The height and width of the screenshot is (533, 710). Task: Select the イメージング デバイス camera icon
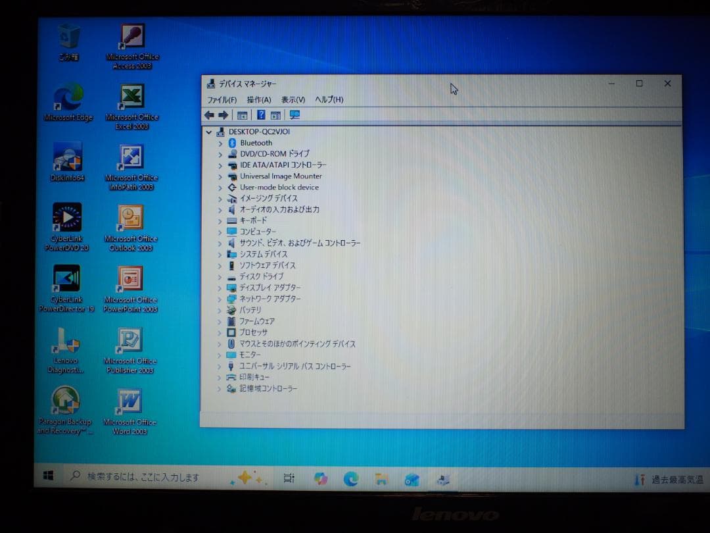pyautogui.click(x=232, y=199)
